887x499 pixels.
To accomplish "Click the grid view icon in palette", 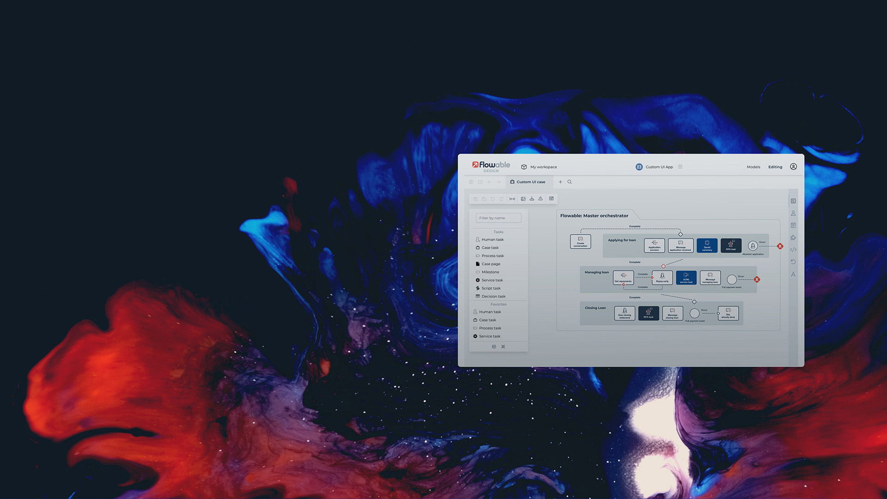I will click(x=494, y=347).
